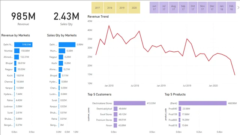Select the Nagpur bar in Sales Qty chart

tap(61, 57)
